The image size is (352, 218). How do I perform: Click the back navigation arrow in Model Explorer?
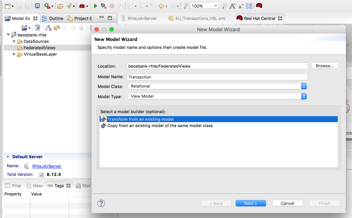(65, 28)
